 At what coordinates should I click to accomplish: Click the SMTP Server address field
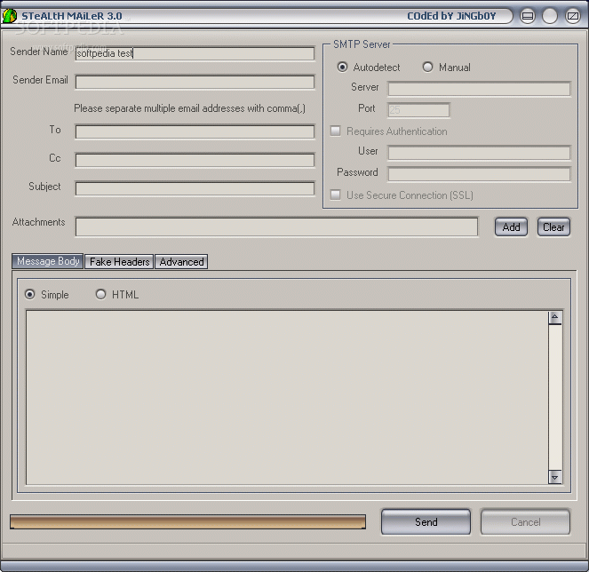[x=480, y=89]
